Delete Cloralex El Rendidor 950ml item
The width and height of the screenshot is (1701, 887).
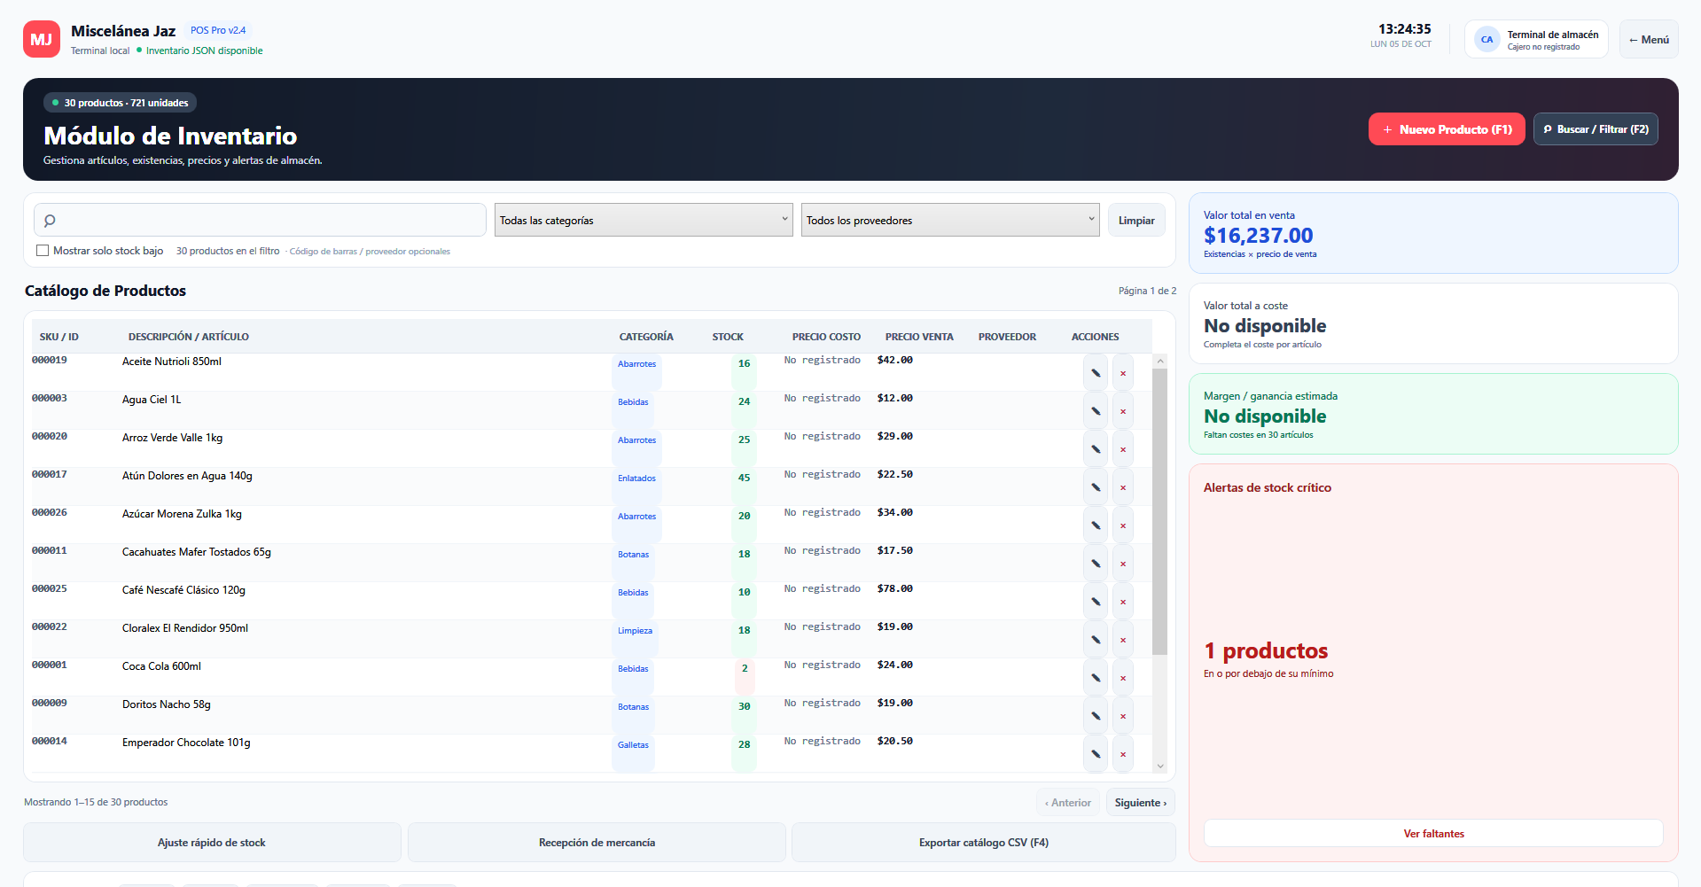pyautogui.click(x=1123, y=640)
